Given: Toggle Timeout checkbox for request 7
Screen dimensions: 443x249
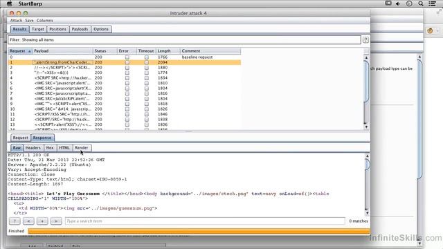Looking at the screenshot, I should coord(146,93).
